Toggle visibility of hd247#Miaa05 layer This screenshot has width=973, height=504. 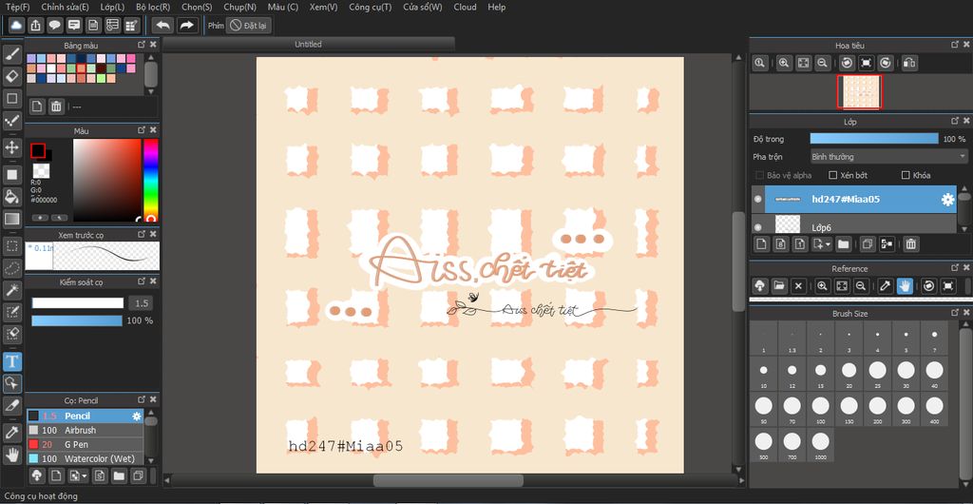757,200
